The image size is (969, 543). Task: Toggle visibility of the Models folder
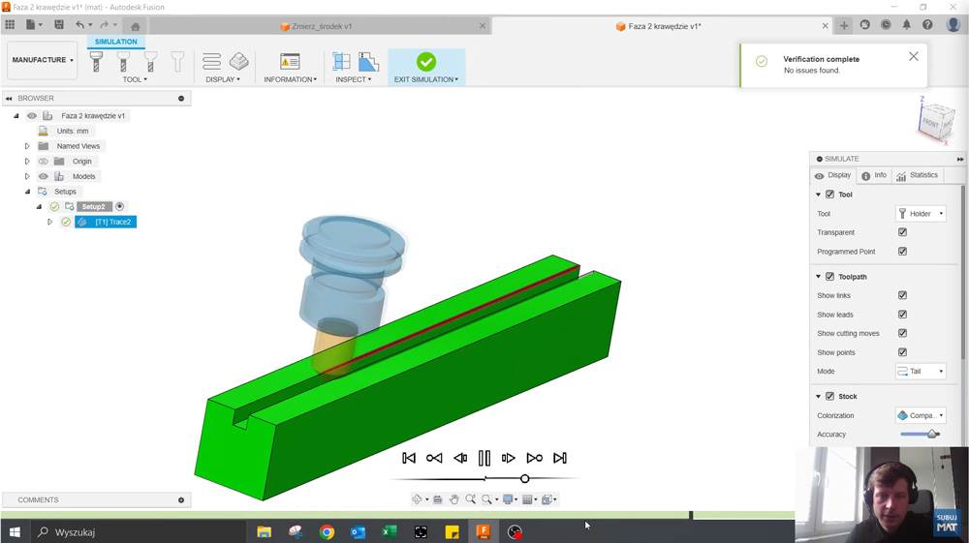(x=44, y=176)
